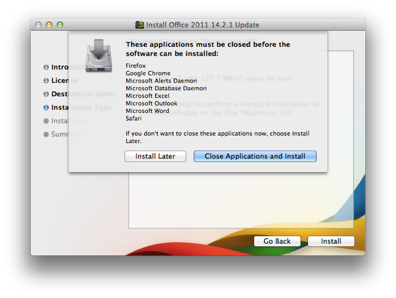Click Close Applications and Install button
The height and width of the screenshot is (298, 396).
pos(255,156)
